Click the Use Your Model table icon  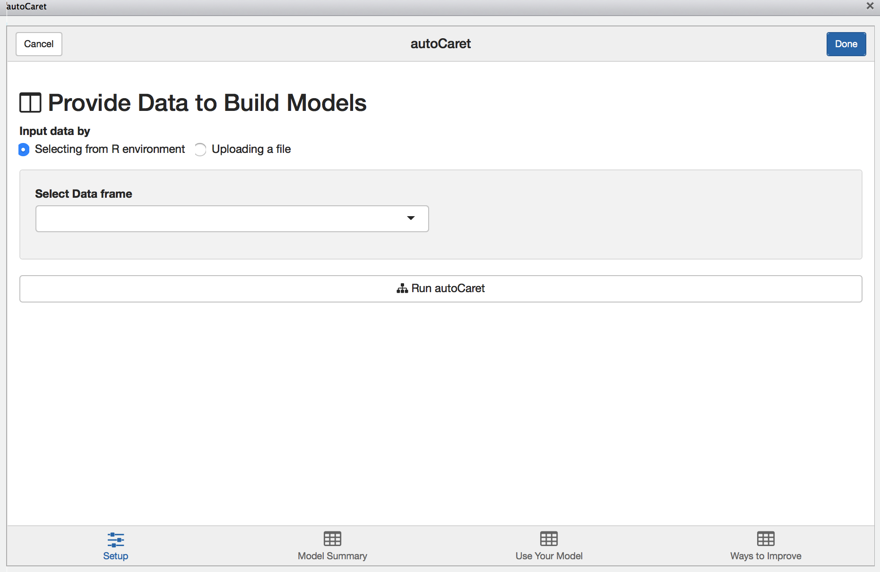pyautogui.click(x=549, y=538)
